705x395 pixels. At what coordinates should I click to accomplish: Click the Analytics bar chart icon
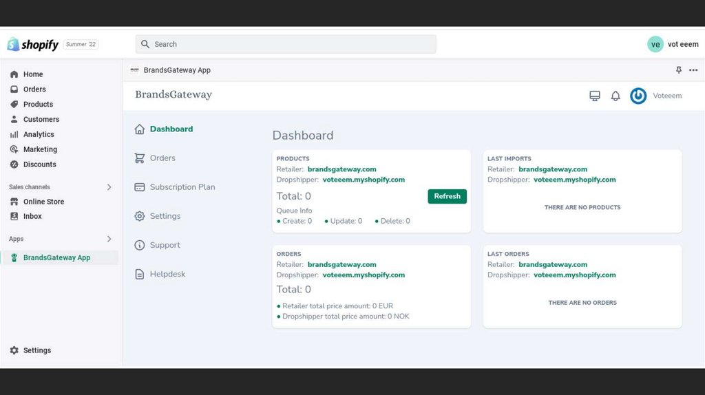coord(14,134)
